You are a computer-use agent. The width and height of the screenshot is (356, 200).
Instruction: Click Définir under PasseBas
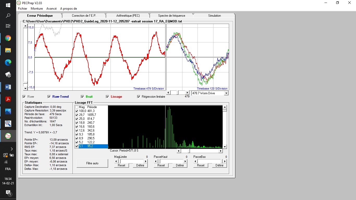click(x=219, y=165)
